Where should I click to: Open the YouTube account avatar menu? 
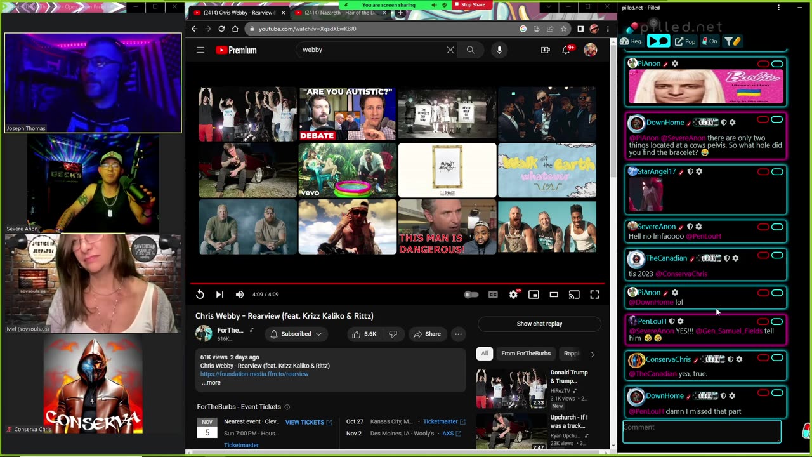coord(591,50)
